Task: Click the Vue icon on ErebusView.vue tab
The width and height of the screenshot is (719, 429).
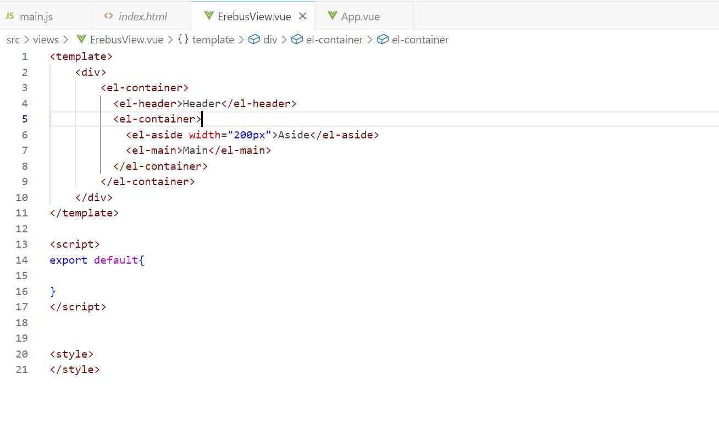Action: coord(209,16)
